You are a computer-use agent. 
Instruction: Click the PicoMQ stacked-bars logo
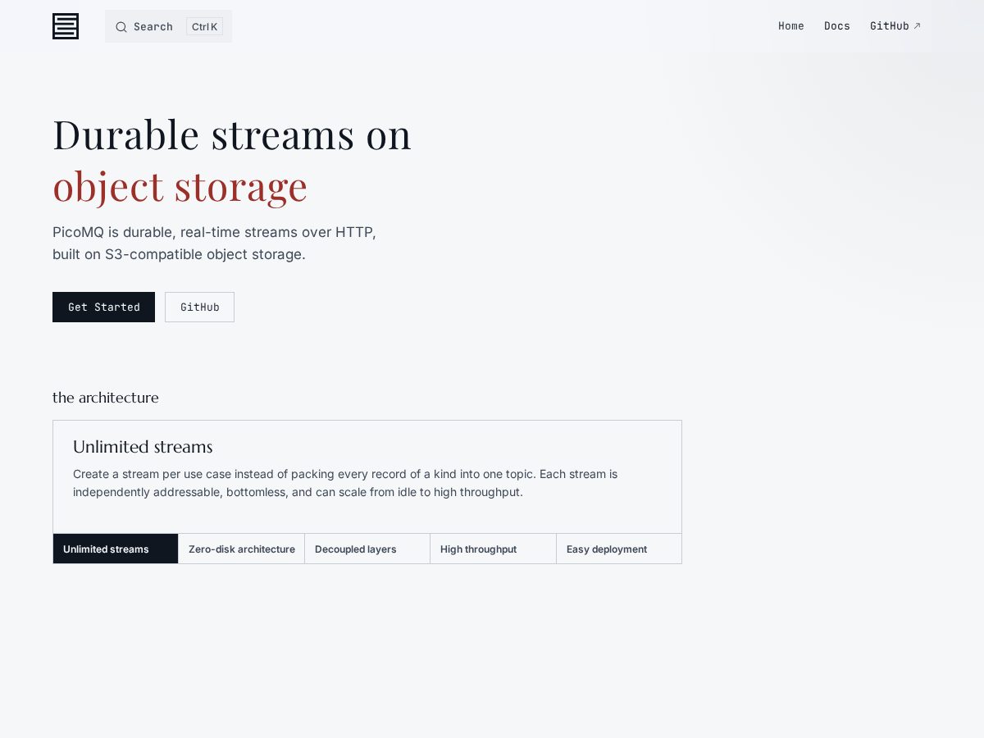pos(66,26)
